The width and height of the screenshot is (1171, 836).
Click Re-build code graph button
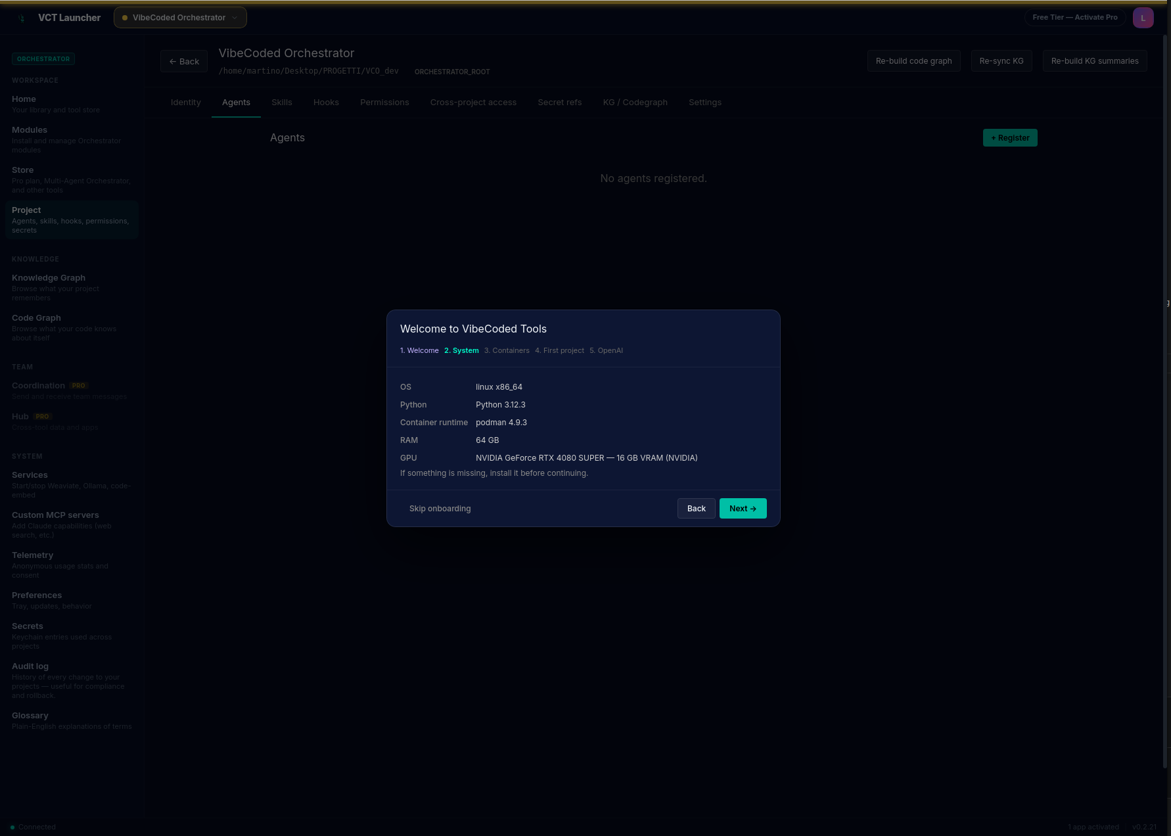click(914, 61)
